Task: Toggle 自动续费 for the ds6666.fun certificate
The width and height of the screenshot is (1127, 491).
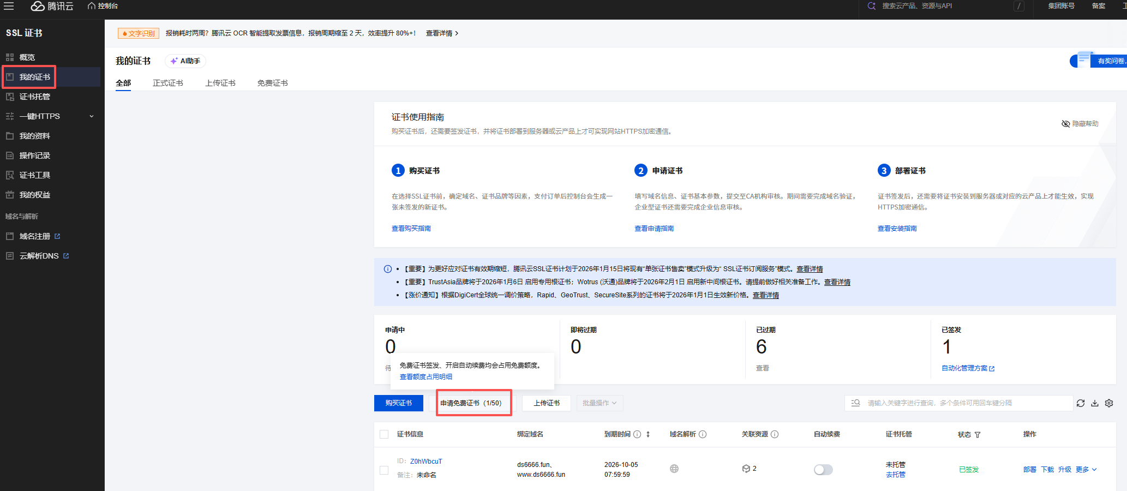Action: tap(823, 470)
